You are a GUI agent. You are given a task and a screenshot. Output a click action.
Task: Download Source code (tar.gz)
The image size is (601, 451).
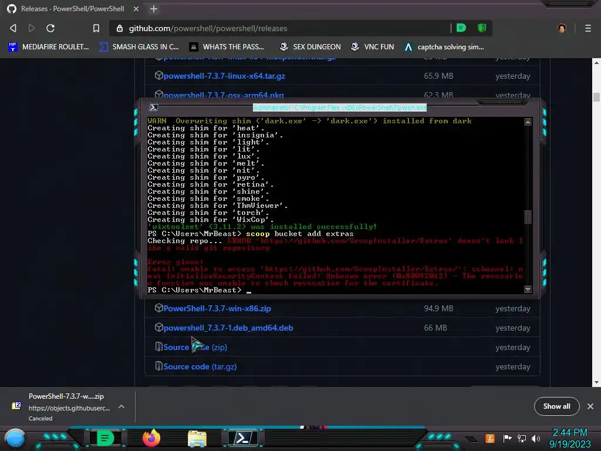[200, 366]
